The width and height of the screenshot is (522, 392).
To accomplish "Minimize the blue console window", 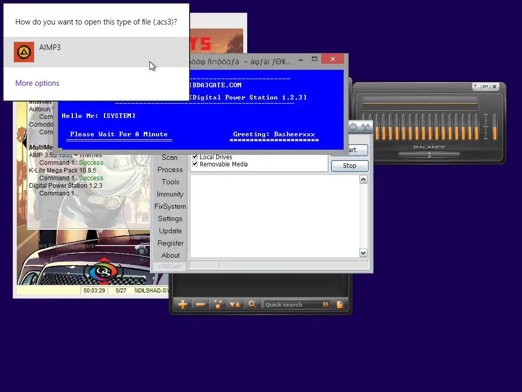I will tap(301, 60).
